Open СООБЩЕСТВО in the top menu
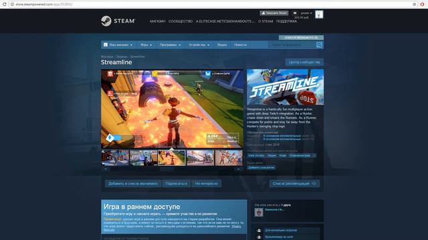 (x=181, y=21)
